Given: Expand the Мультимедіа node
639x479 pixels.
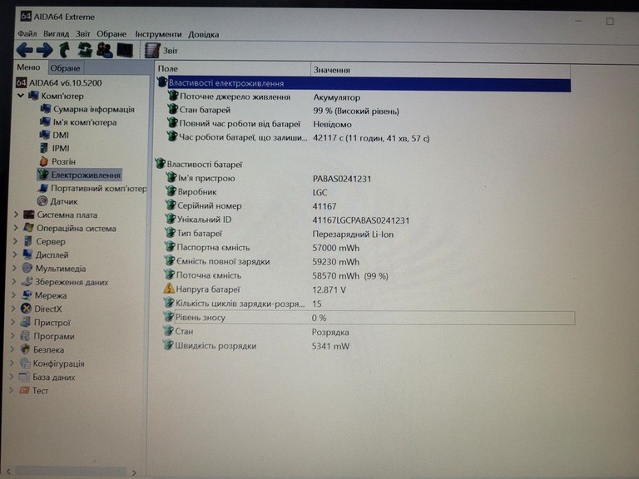Looking at the screenshot, I should tap(15, 268).
